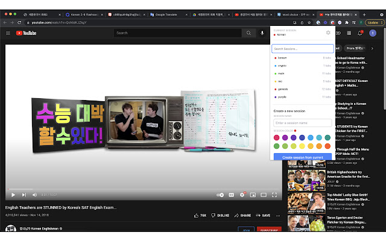Close the Google Translate tab

click(186, 14)
